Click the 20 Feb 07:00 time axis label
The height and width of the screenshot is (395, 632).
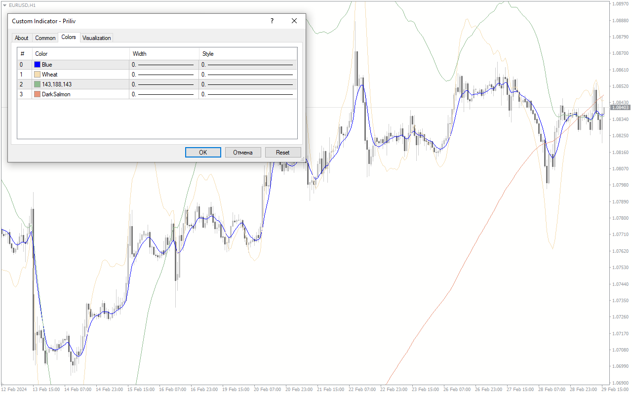pos(267,390)
